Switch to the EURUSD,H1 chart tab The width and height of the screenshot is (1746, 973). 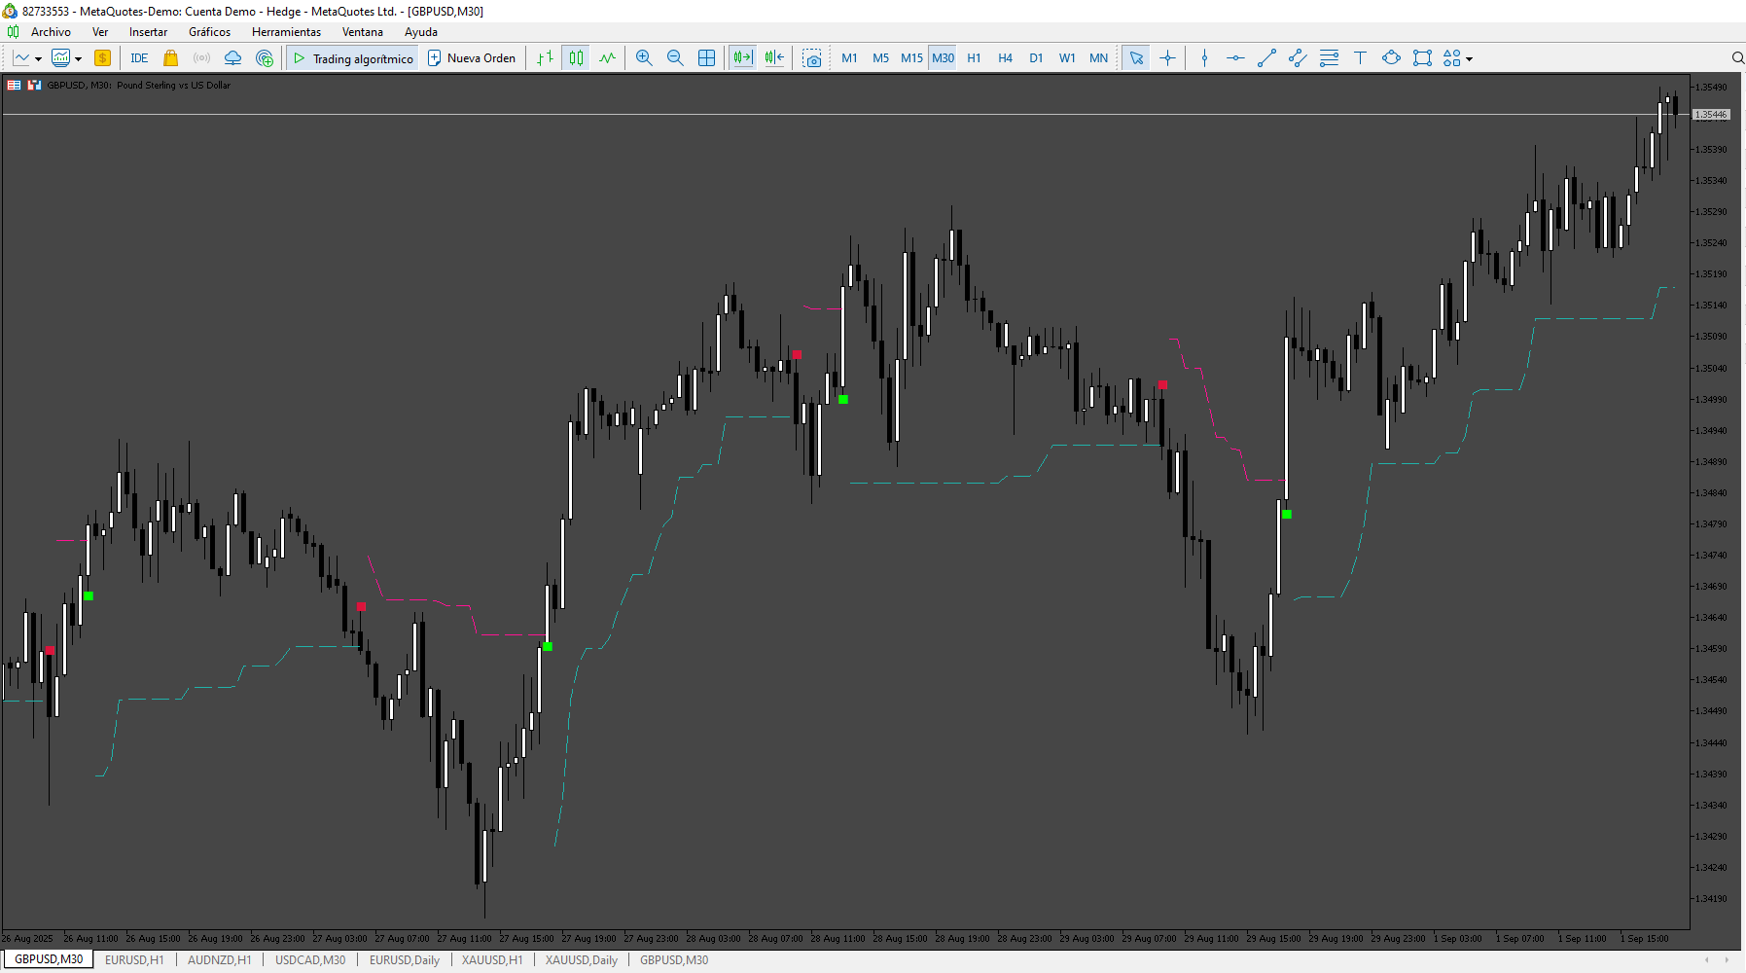(134, 960)
